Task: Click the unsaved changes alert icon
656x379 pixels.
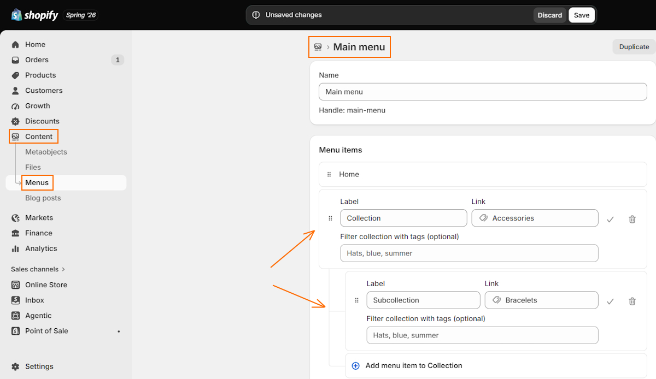Action: 256,15
